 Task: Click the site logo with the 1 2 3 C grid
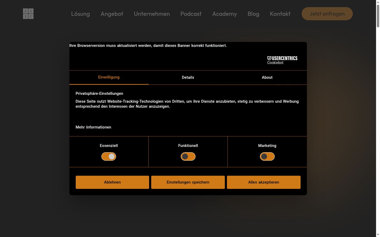(x=28, y=14)
